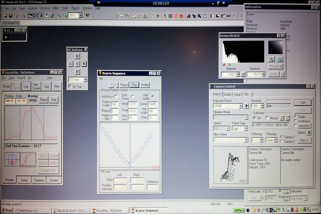Image resolution: width=321 pixels, height=214 pixels.
Task: Open the Filter Wheel dropdown
Action: coord(246,140)
